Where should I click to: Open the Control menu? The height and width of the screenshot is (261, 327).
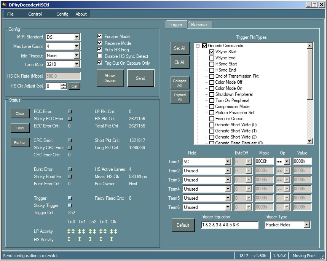[35, 14]
